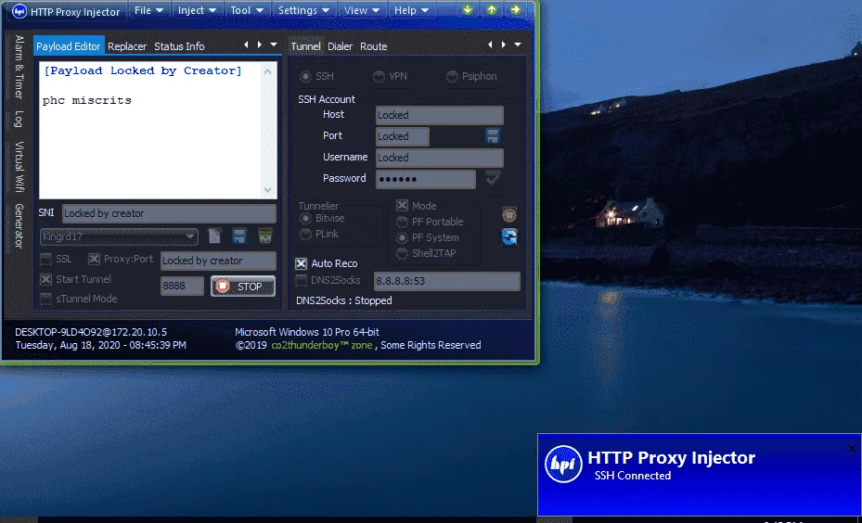
Task: Expand the Kingrd17 dropdown
Action: point(191,237)
